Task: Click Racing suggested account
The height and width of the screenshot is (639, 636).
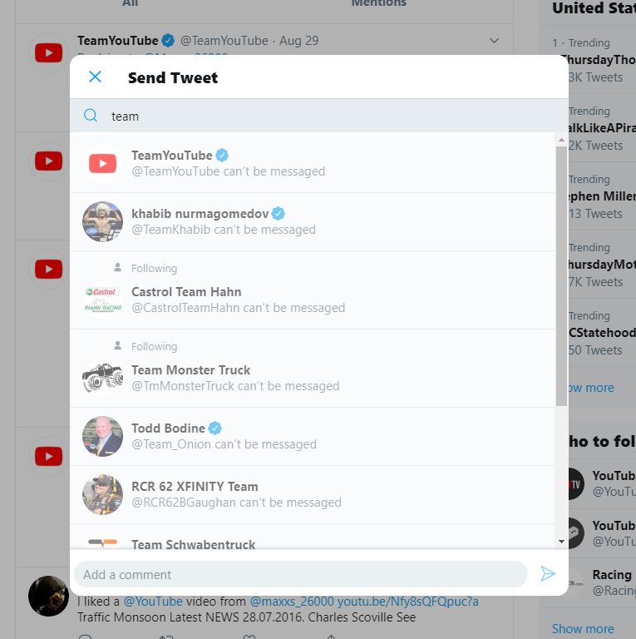Action: [602, 582]
